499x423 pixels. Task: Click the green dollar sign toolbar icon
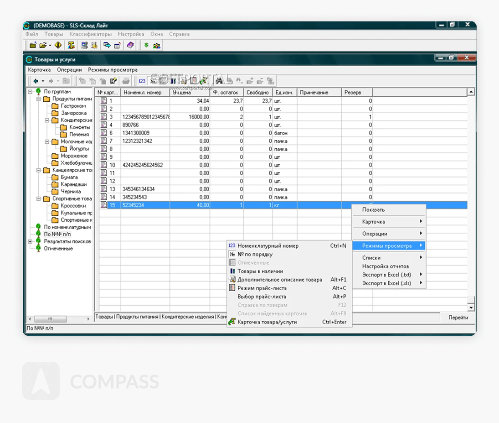pos(146,45)
